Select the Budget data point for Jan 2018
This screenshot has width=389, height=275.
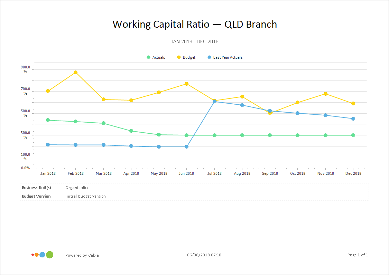click(x=48, y=91)
